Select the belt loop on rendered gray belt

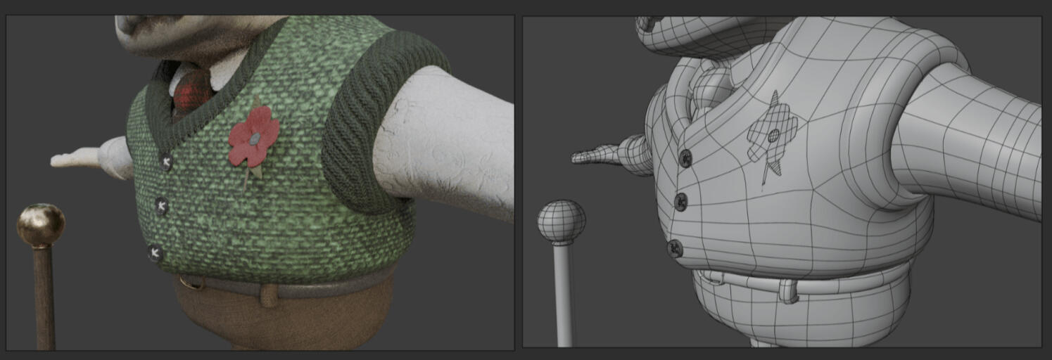[x=268, y=294]
